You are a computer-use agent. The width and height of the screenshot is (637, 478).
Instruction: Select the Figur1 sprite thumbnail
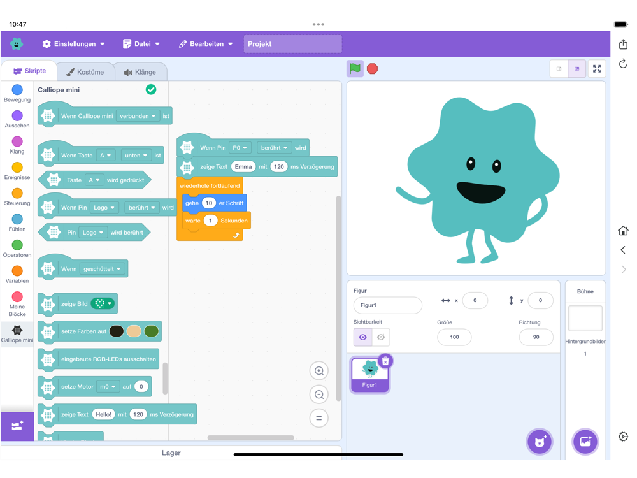369,375
